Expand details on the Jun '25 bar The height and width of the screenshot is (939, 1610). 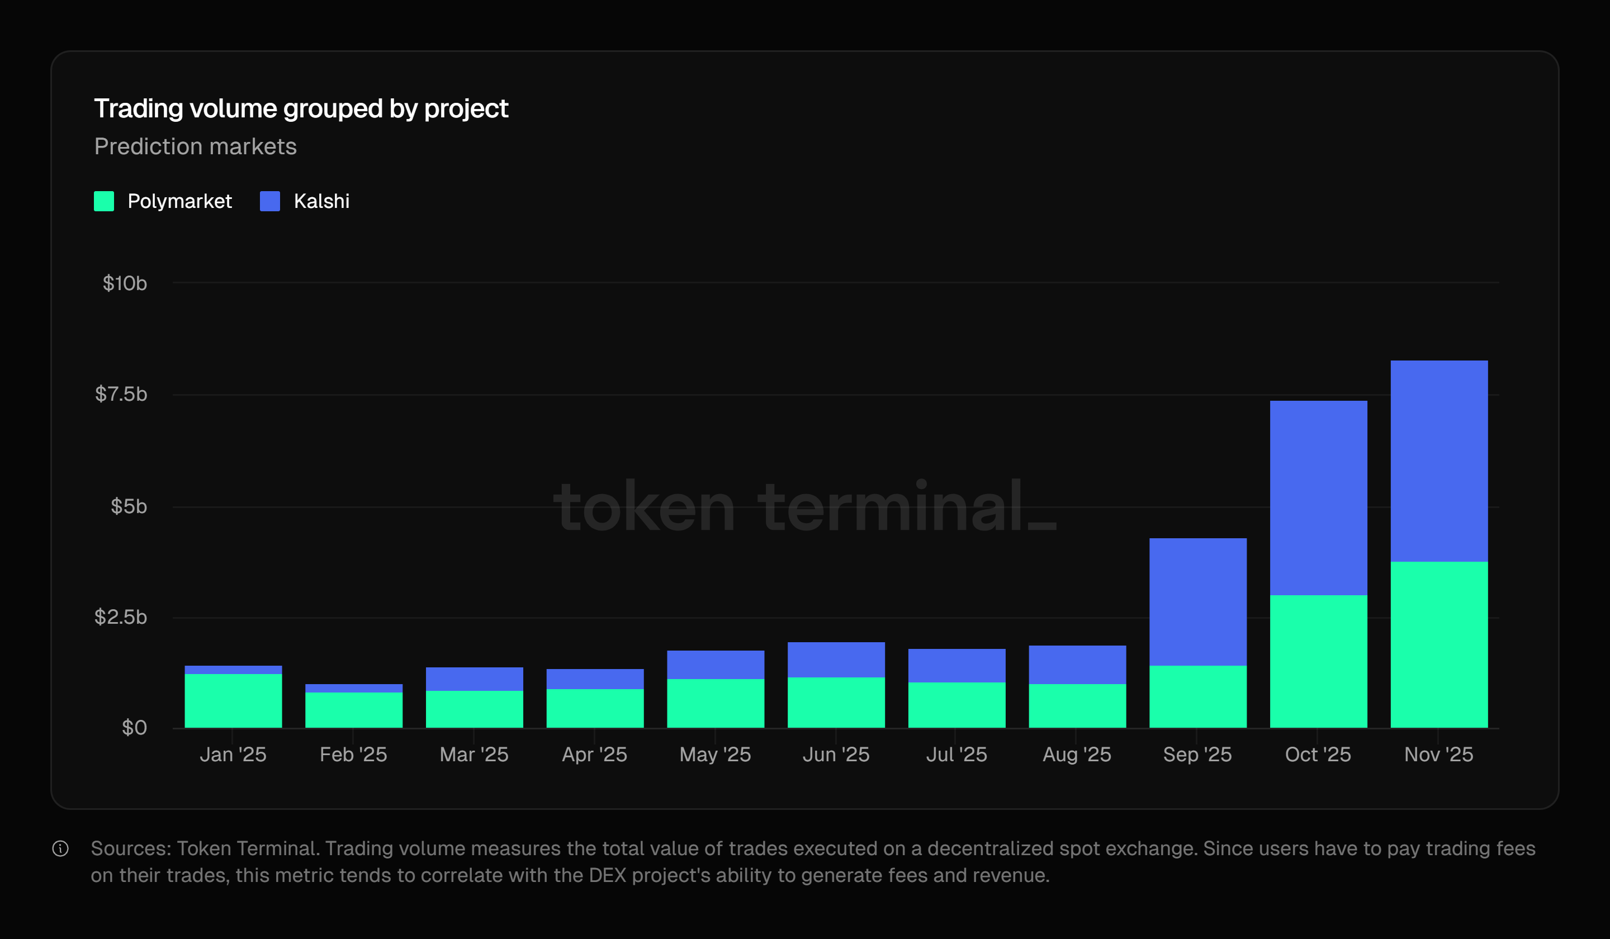pyautogui.click(x=836, y=684)
